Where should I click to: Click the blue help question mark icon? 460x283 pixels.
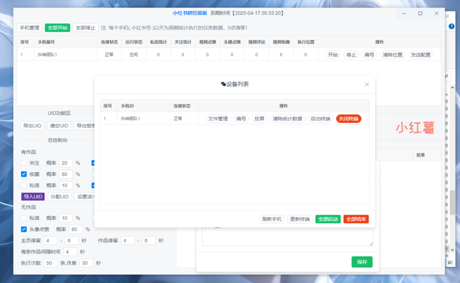point(451,26)
